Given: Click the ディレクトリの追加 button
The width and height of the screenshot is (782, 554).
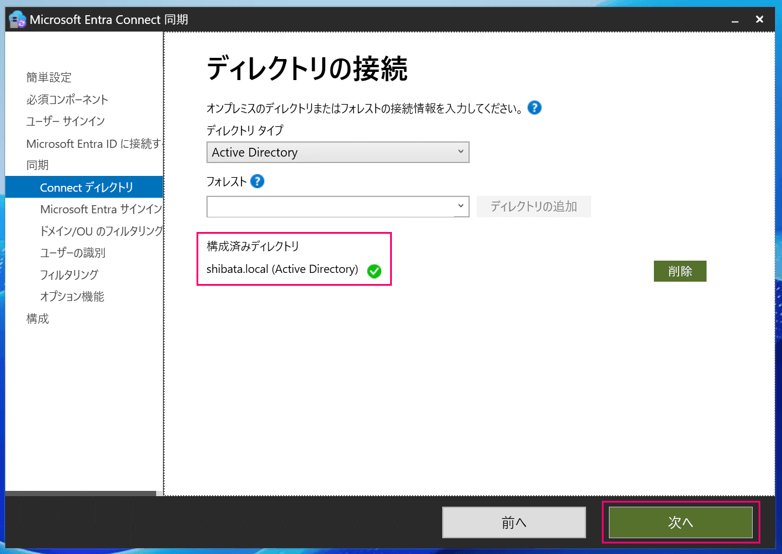Looking at the screenshot, I should [533, 206].
